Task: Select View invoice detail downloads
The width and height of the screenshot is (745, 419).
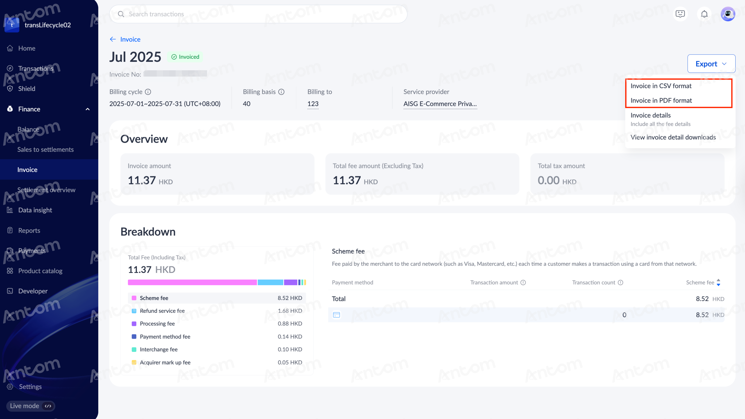Action: (x=673, y=137)
